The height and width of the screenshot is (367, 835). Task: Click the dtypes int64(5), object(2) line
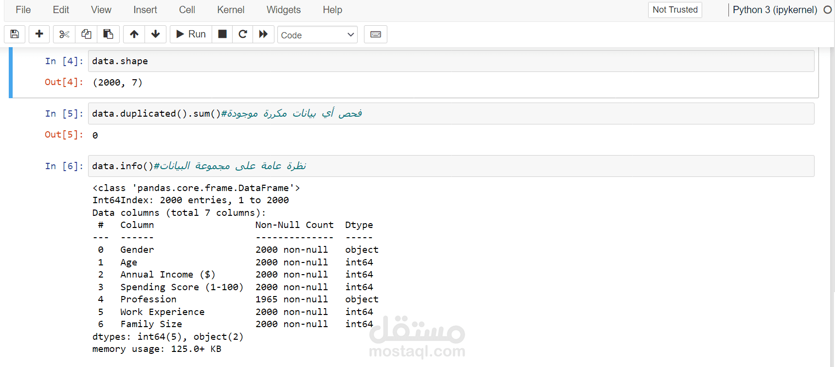[x=168, y=337]
